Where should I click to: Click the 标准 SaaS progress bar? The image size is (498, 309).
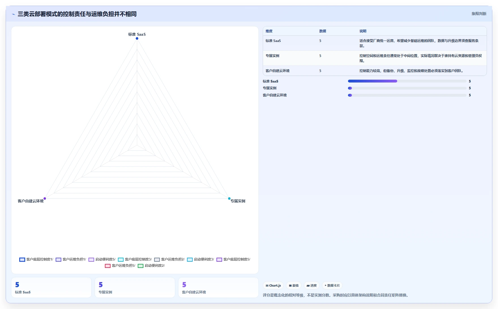[x=407, y=81]
